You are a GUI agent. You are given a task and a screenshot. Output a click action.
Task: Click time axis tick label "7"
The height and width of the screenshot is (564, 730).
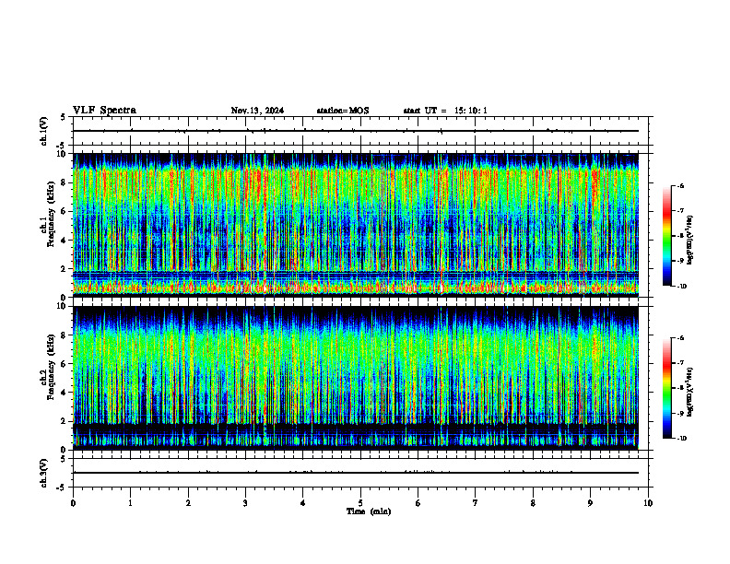pyautogui.click(x=476, y=503)
